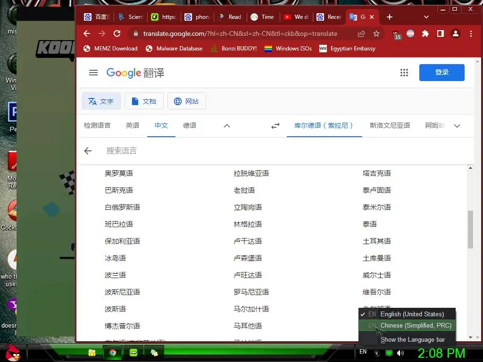
Task: Open Malware Database bookmark
Action: coord(174,49)
